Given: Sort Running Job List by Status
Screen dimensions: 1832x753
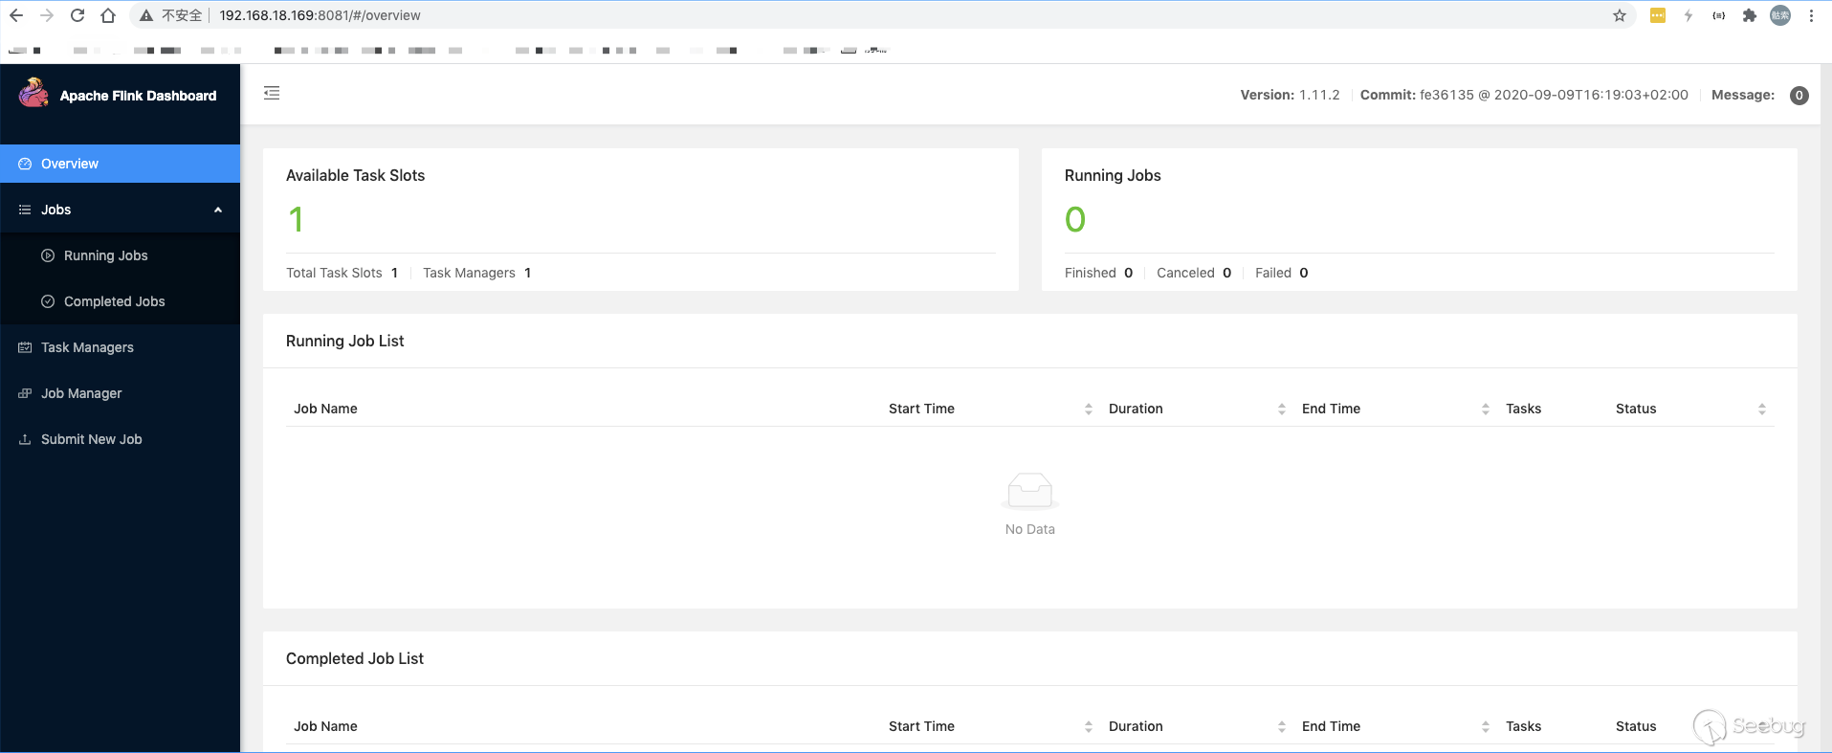Looking at the screenshot, I should (1761, 409).
